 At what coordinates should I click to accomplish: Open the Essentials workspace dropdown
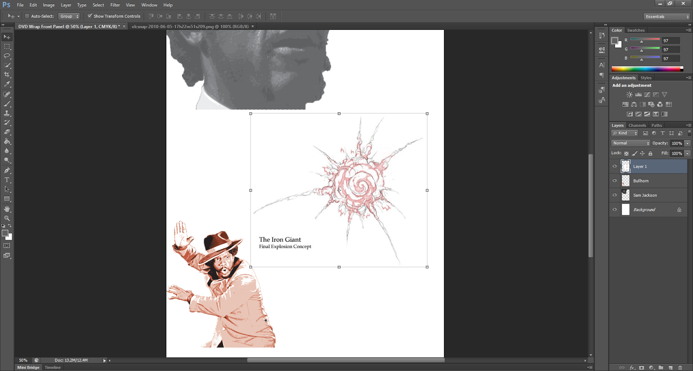tap(667, 16)
